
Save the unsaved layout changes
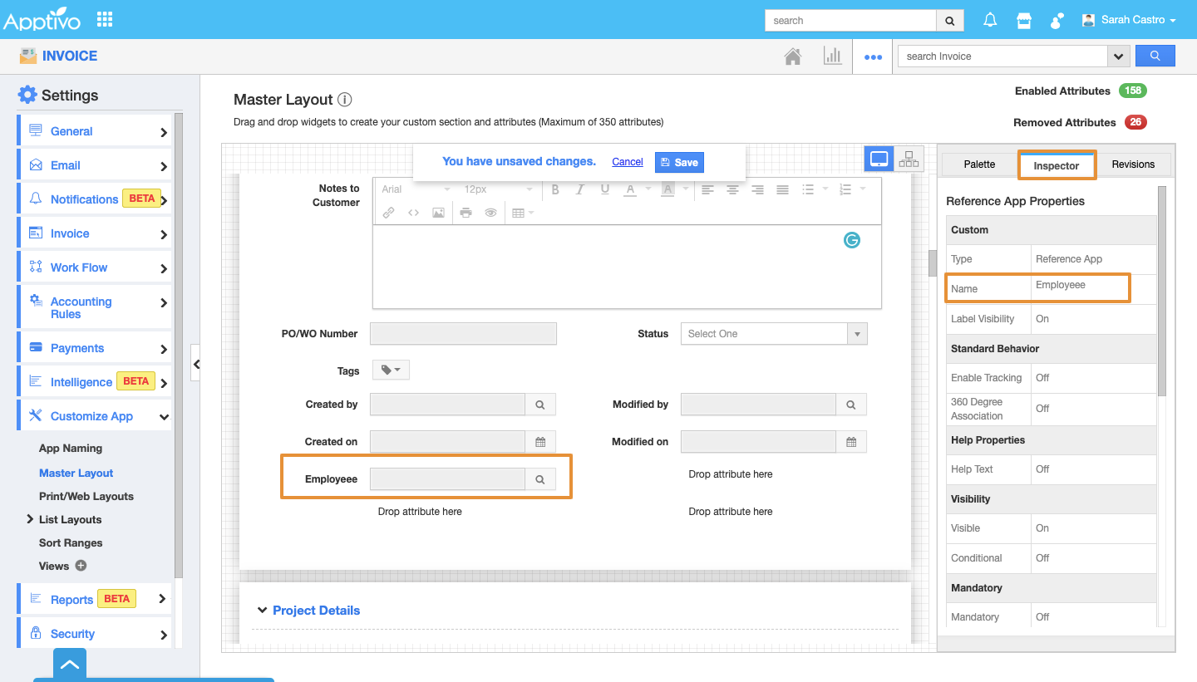tap(679, 162)
